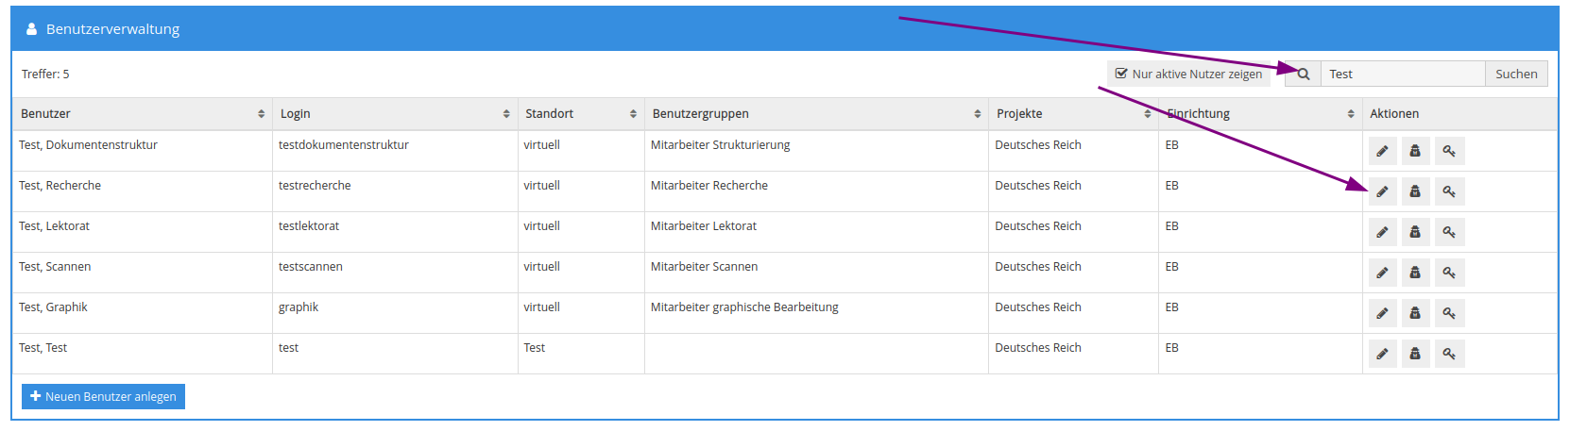Sort by the Einrichtung column arrows
This screenshot has width=1570, height=431.
[1351, 114]
